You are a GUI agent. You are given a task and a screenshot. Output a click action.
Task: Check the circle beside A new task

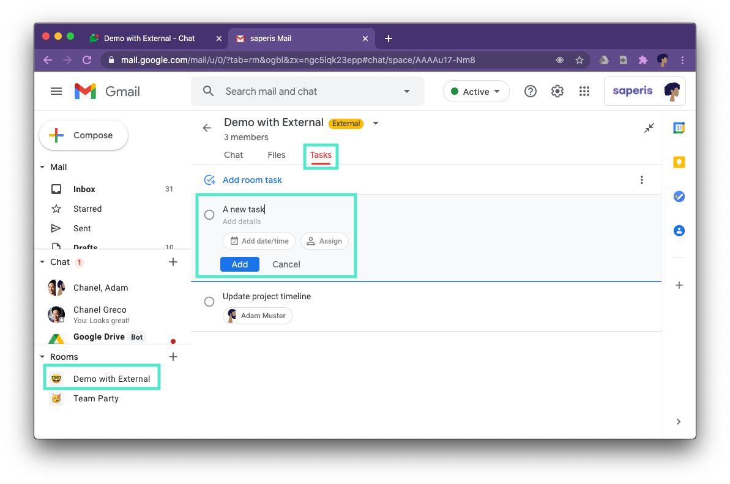pos(209,215)
